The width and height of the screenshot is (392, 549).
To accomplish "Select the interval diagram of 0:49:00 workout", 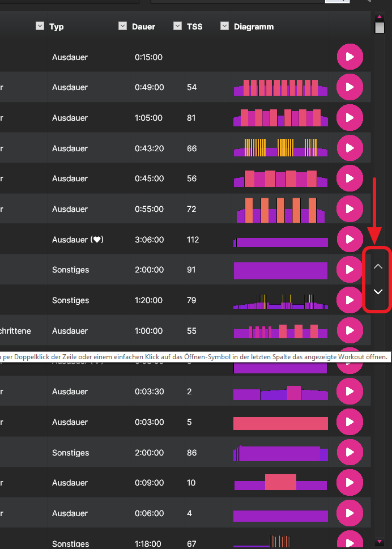I will pos(281,87).
